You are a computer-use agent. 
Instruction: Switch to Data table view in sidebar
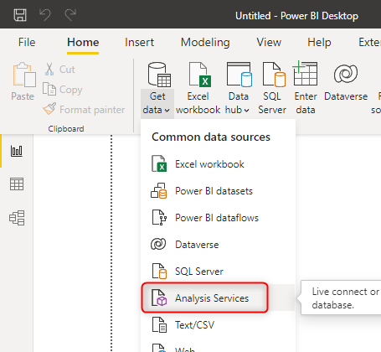pyautogui.click(x=17, y=184)
